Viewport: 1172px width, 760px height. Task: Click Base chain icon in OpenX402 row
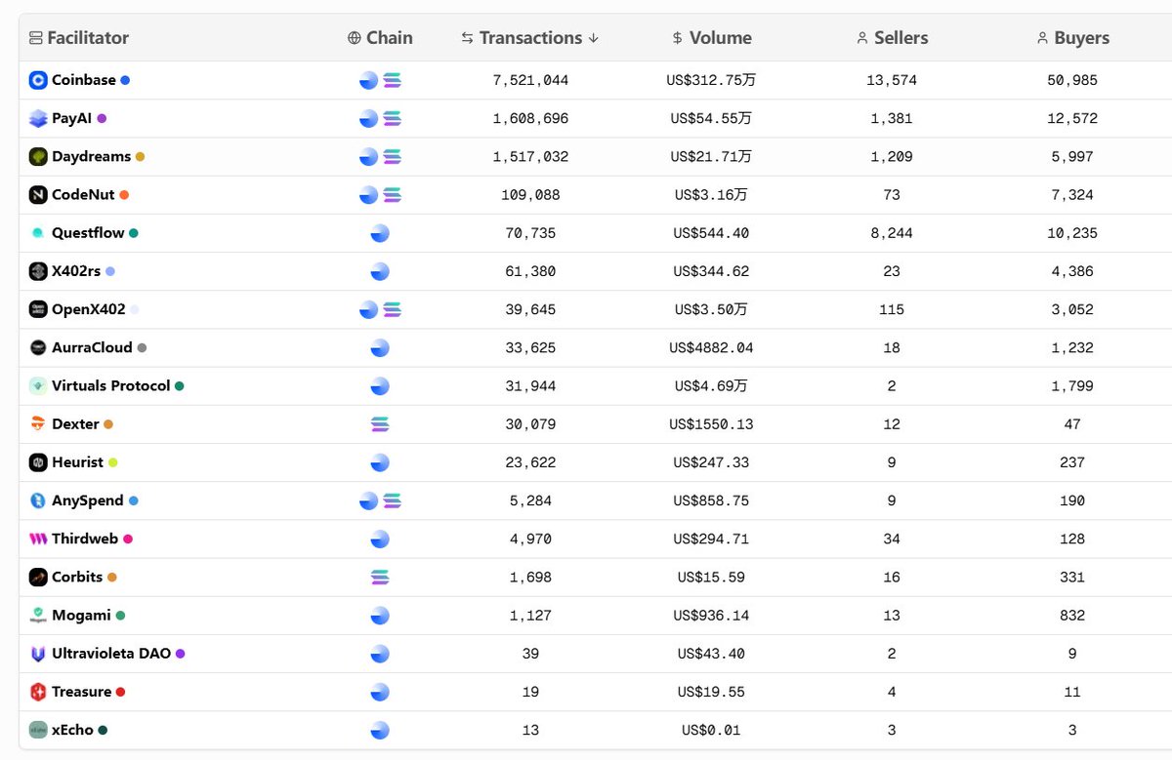point(368,309)
